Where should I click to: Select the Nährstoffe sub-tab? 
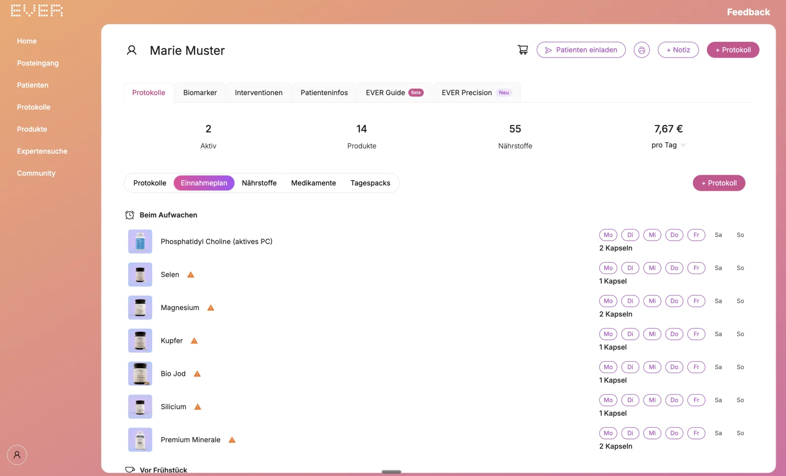tap(259, 183)
